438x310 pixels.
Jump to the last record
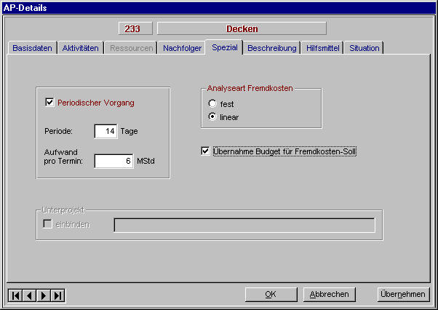point(58,295)
